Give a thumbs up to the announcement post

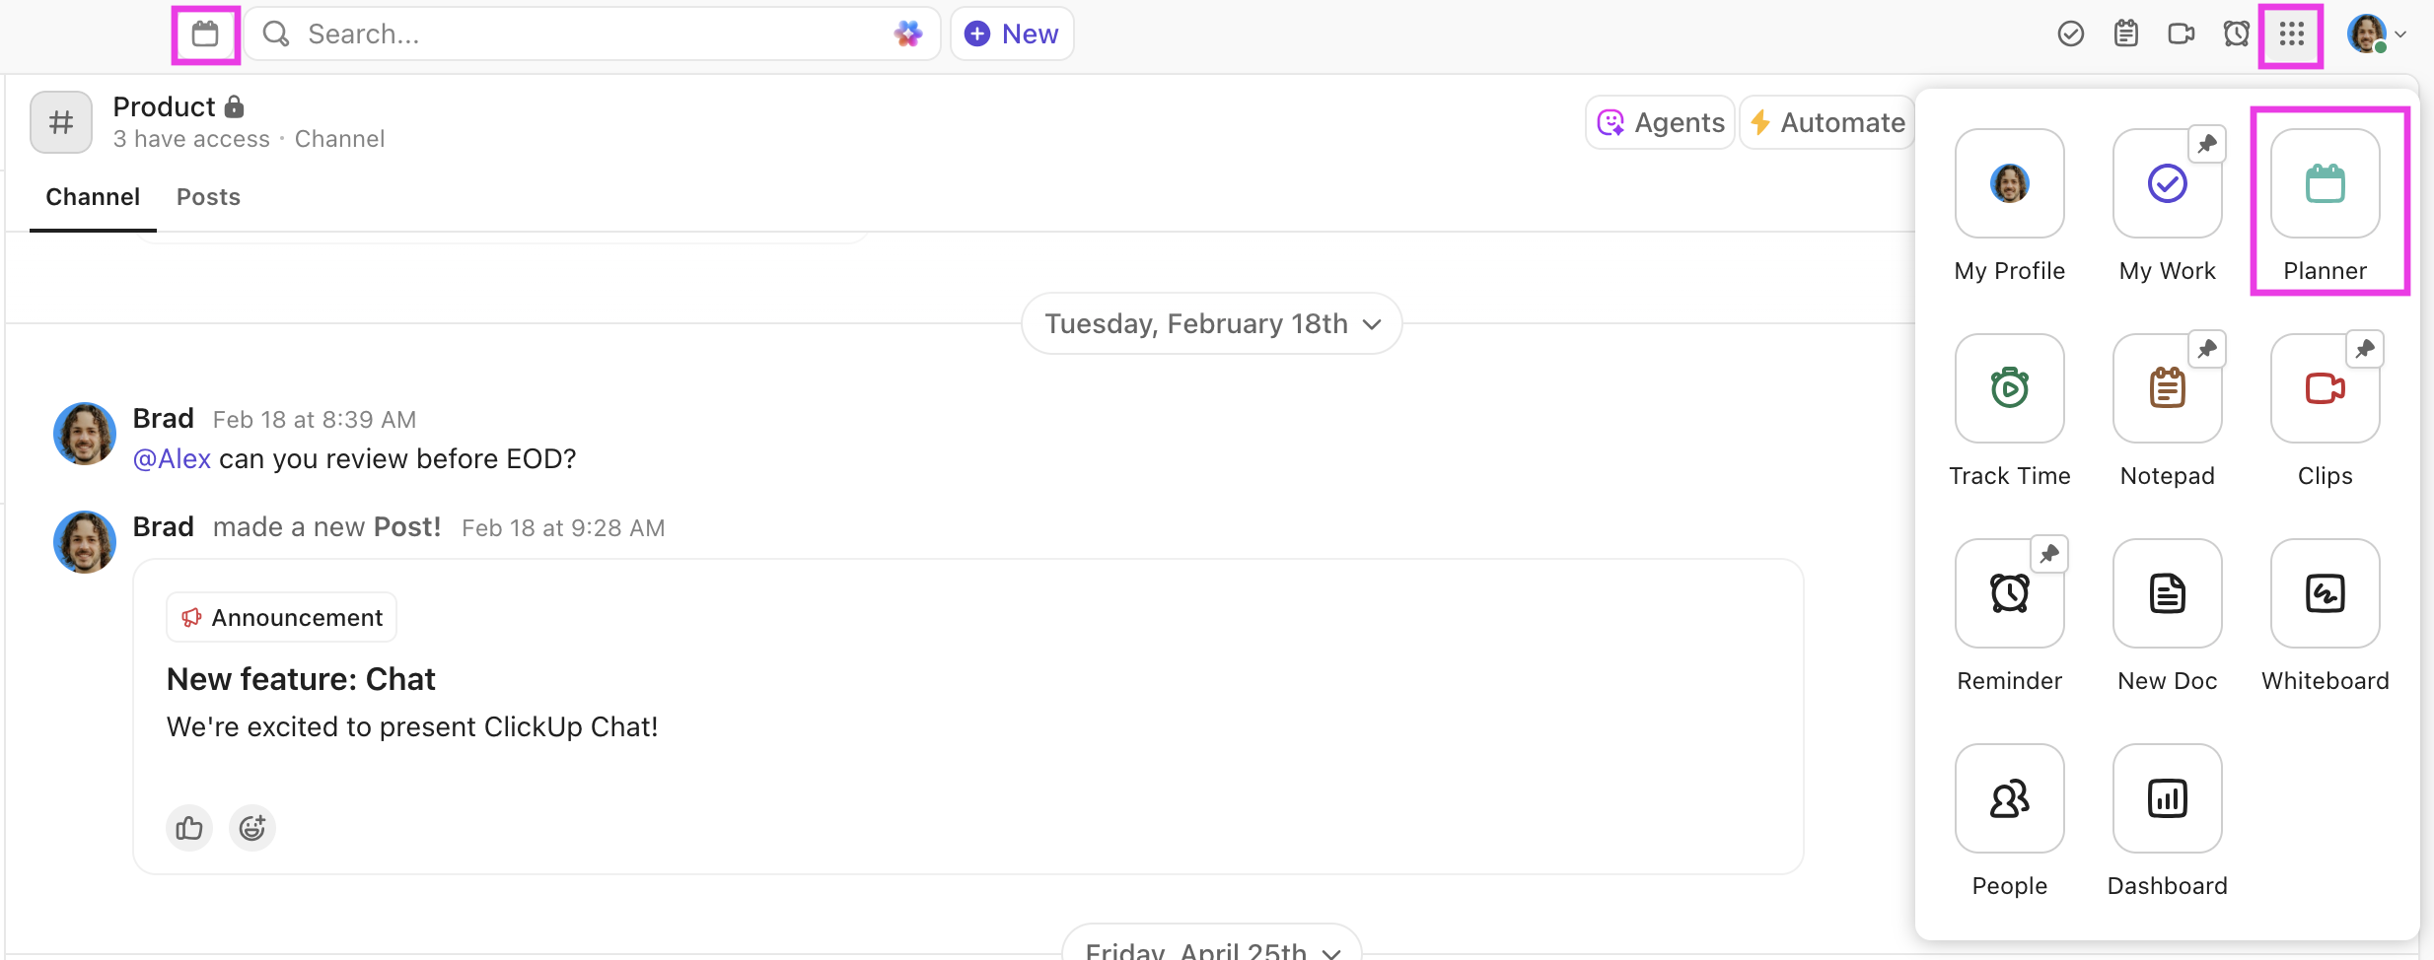pyautogui.click(x=188, y=827)
